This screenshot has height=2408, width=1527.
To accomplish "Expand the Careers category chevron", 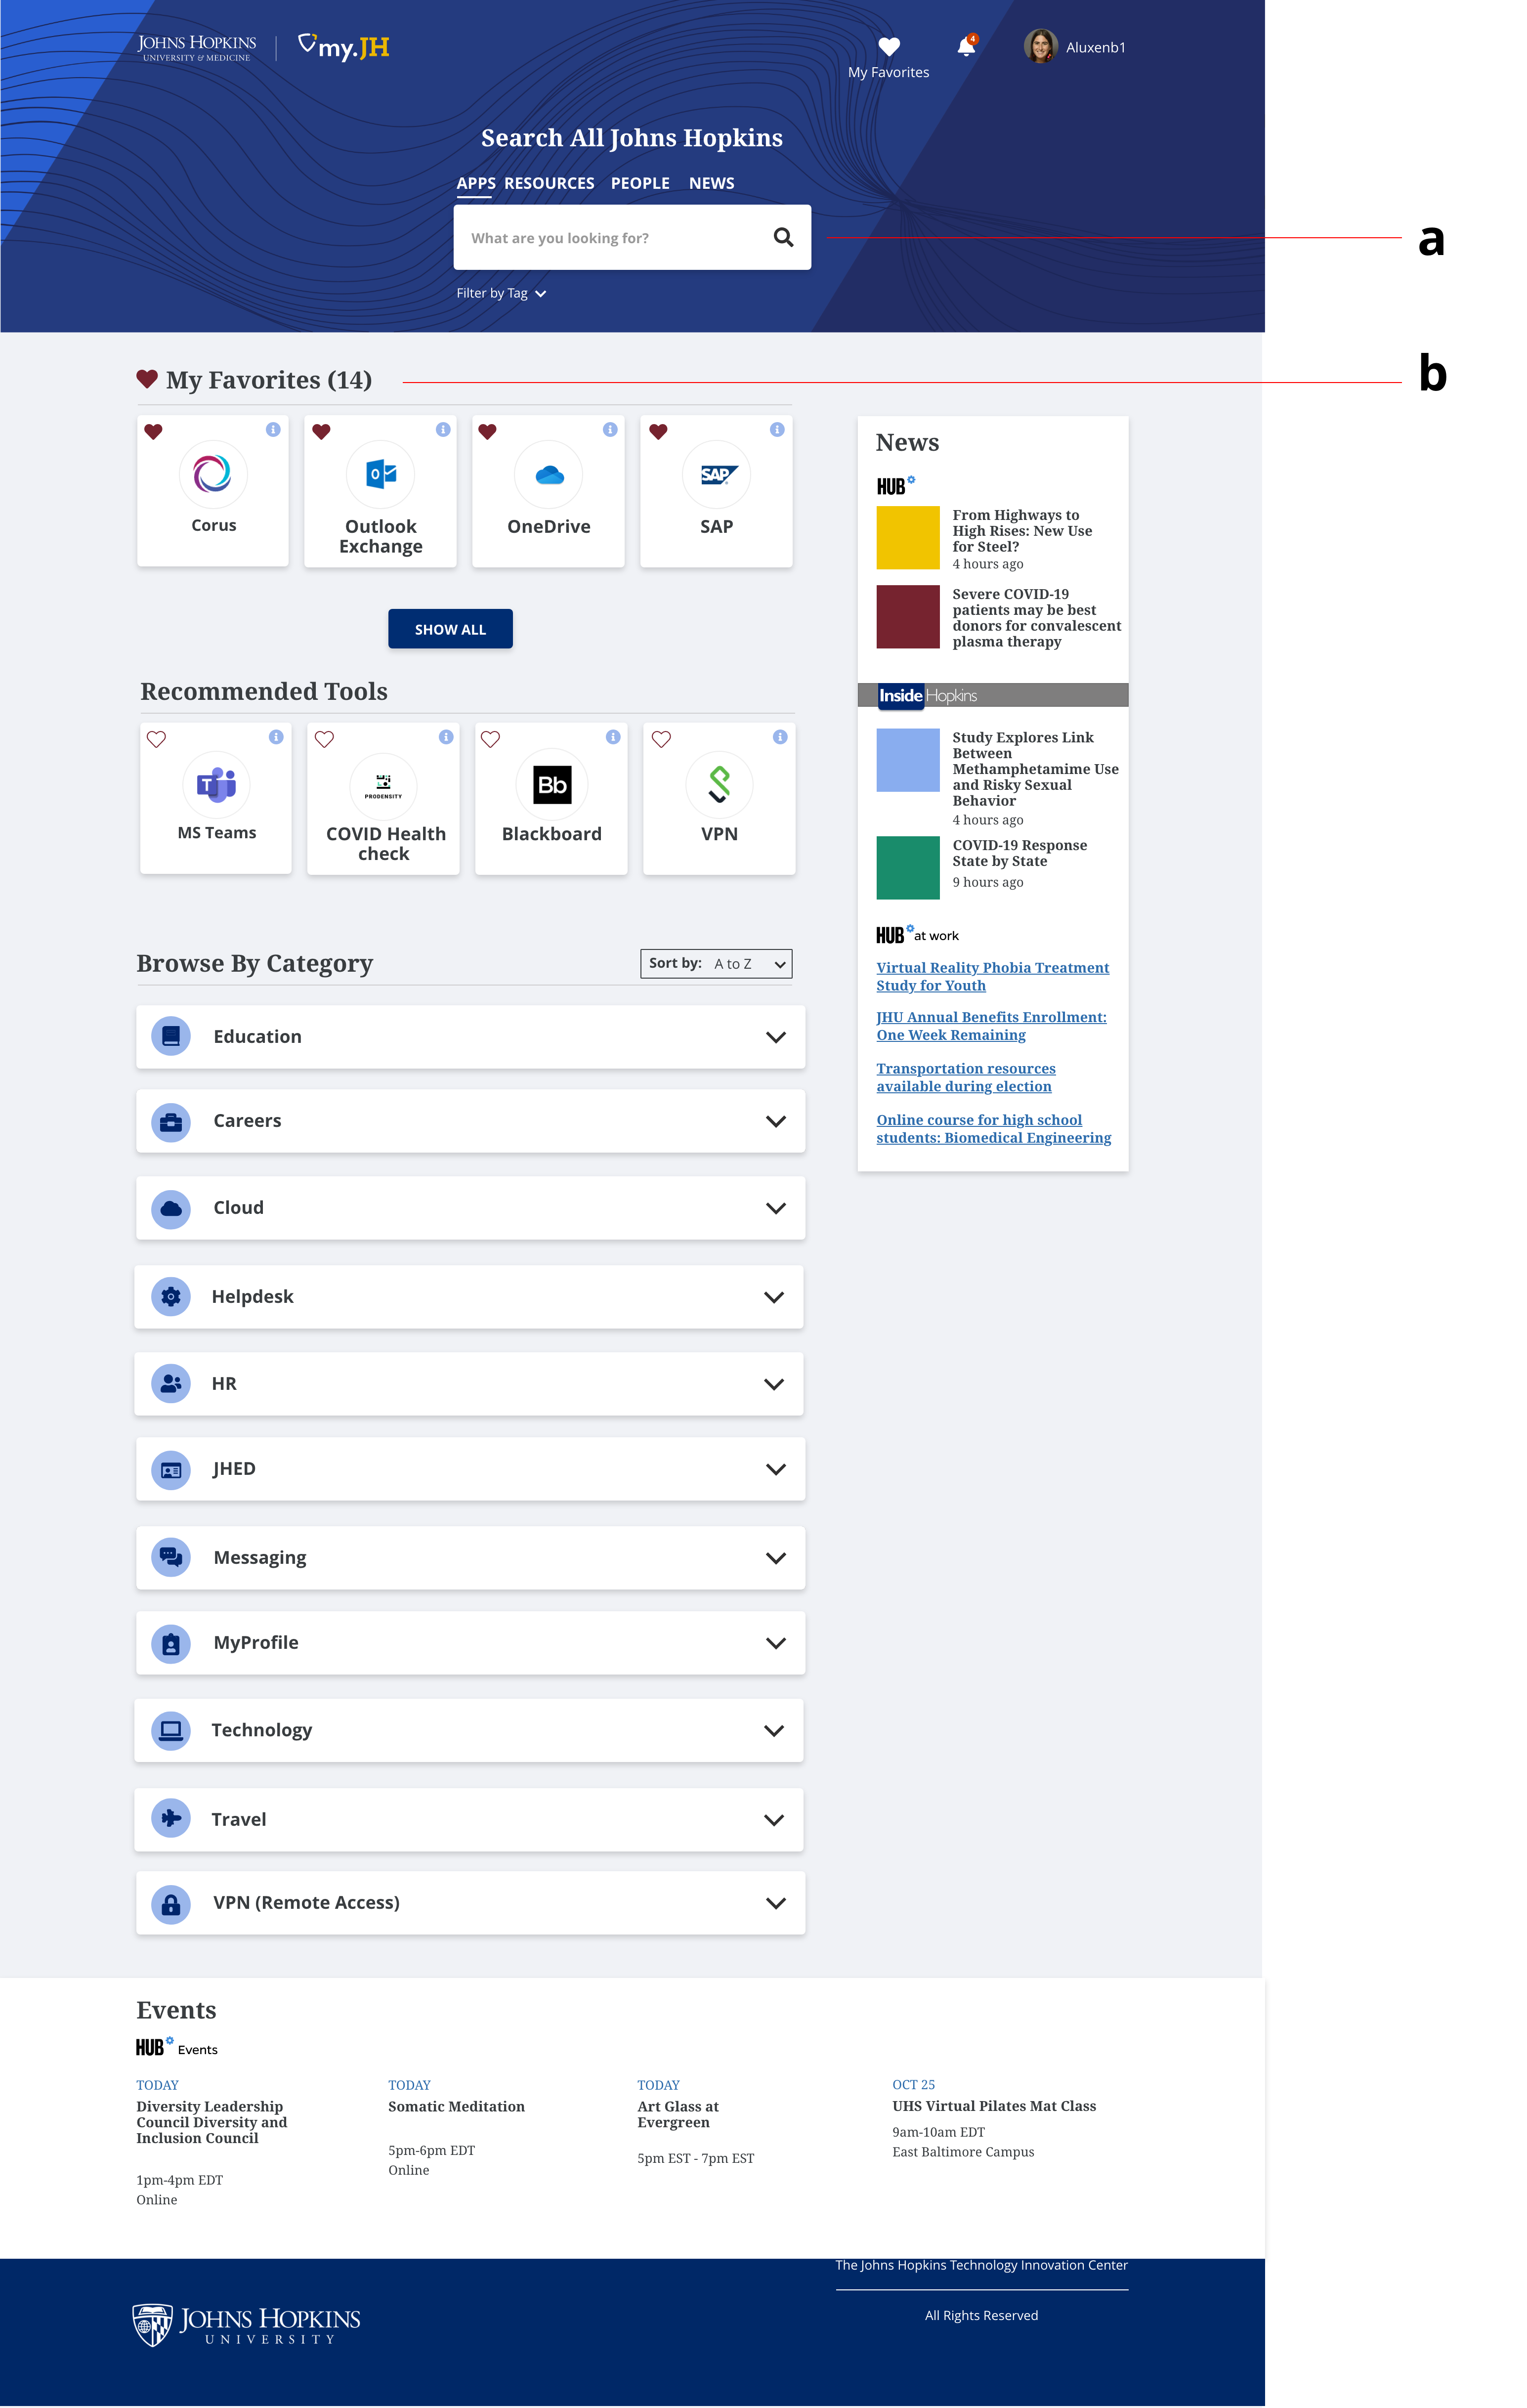I will (775, 1121).
